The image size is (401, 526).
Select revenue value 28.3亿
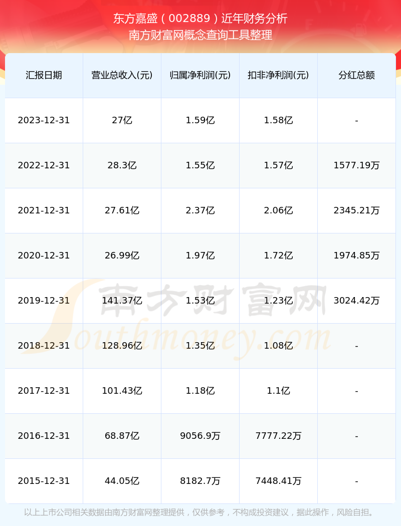pyautogui.click(x=122, y=165)
